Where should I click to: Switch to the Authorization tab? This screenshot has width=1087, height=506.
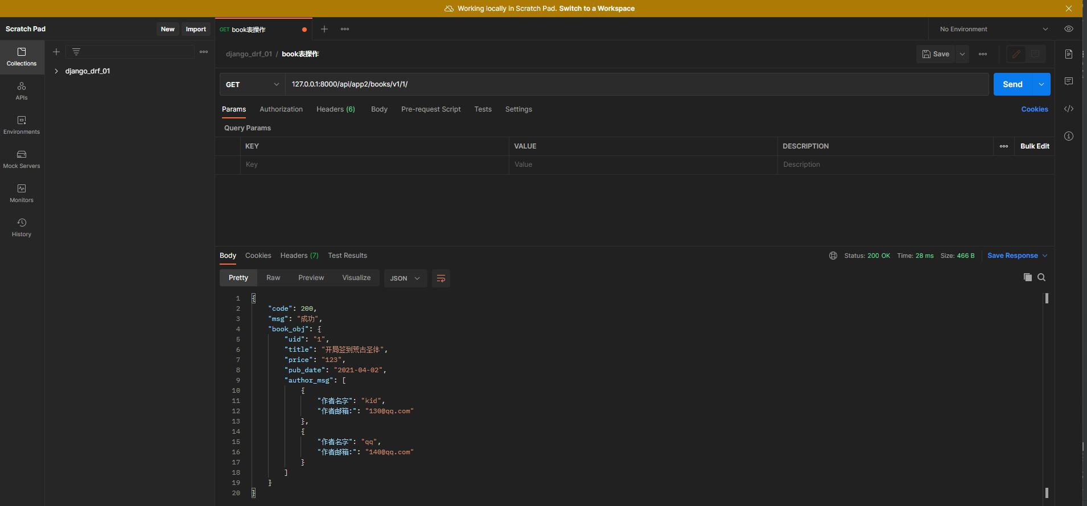click(281, 109)
